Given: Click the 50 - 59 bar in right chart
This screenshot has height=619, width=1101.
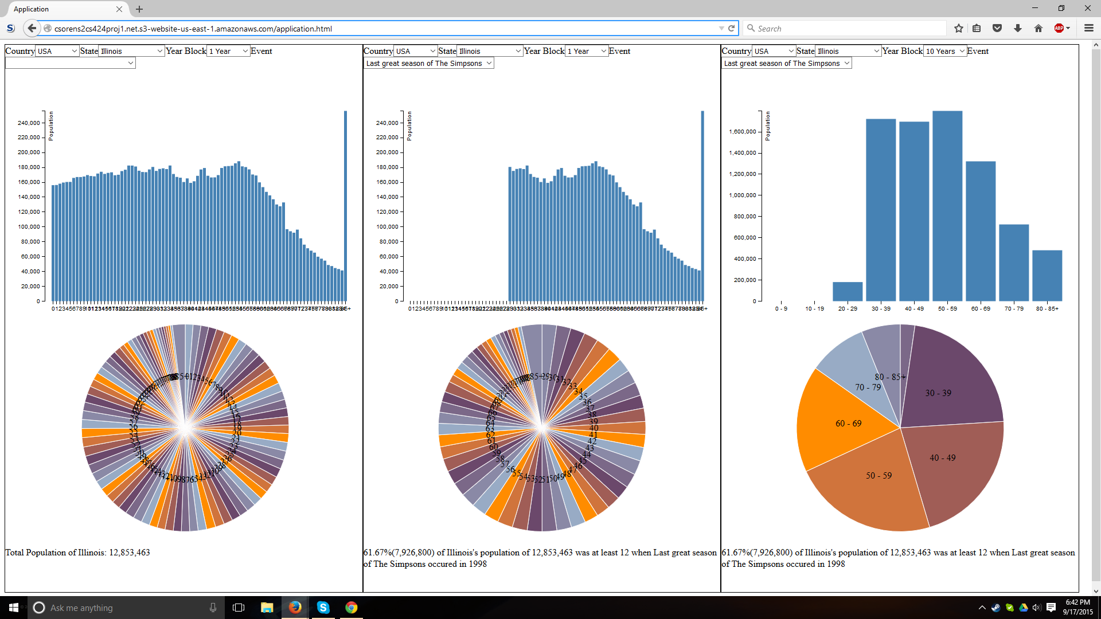Looking at the screenshot, I should [947, 206].
